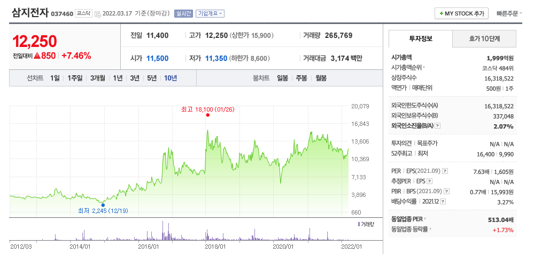Click the 투자의견 label
534x254 pixels.
coord(402,144)
